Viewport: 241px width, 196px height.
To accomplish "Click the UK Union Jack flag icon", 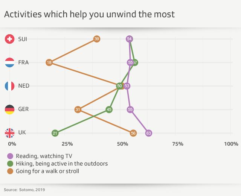I will [x=10, y=133].
